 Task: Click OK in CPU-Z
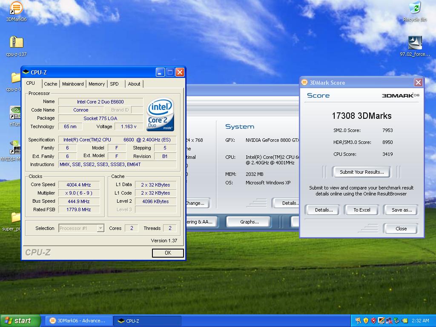[x=168, y=253]
